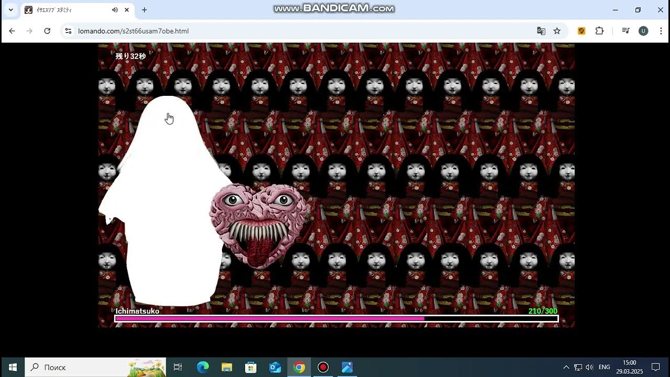Reload the current browser page
The height and width of the screenshot is (377, 670).
(x=47, y=31)
